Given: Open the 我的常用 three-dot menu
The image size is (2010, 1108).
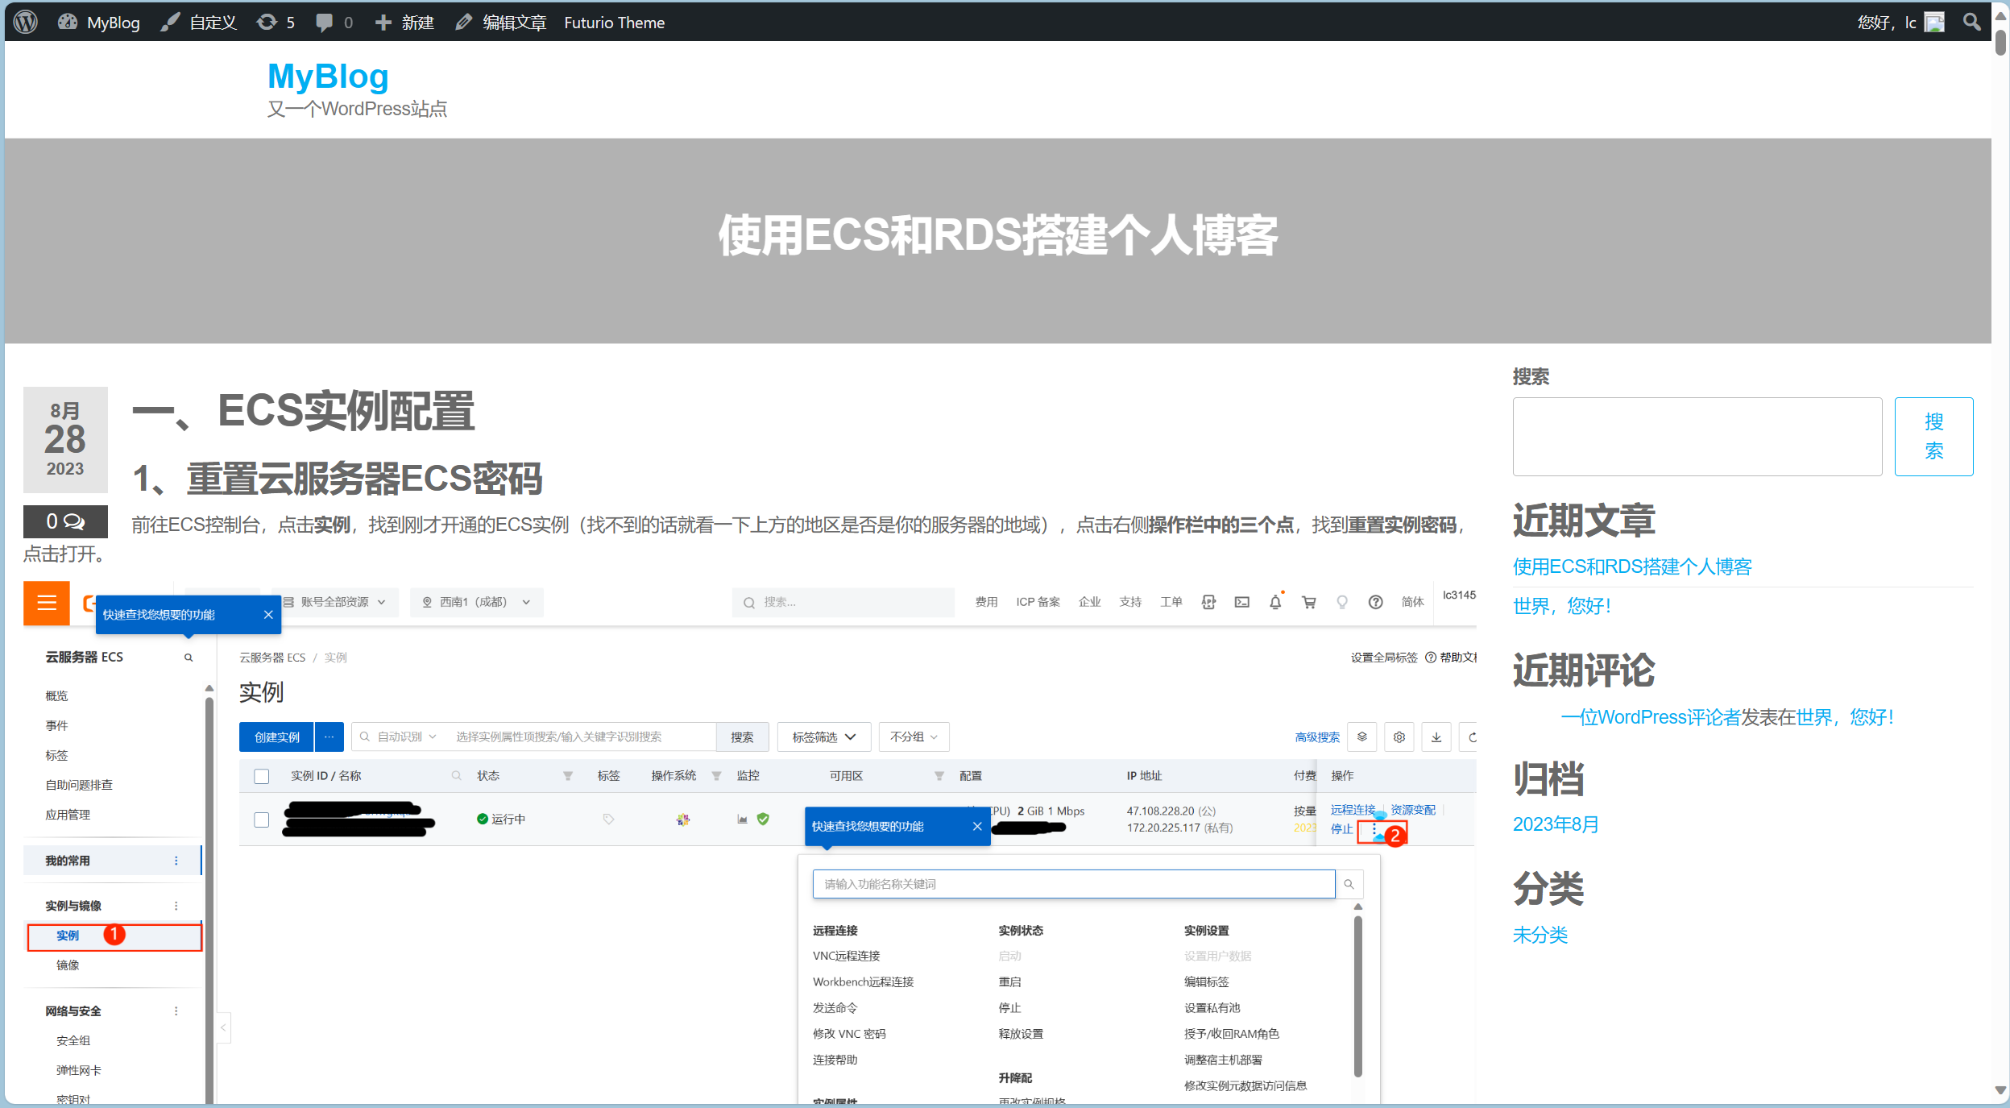Looking at the screenshot, I should [x=176, y=861].
